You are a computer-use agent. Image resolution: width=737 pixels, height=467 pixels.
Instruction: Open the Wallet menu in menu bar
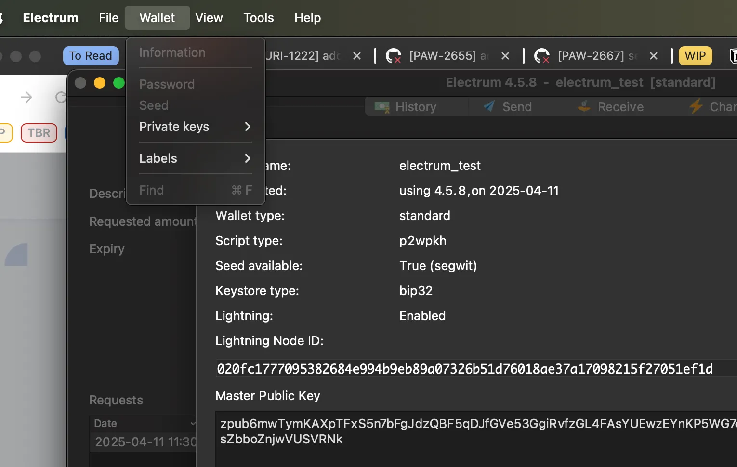point(157,18)
